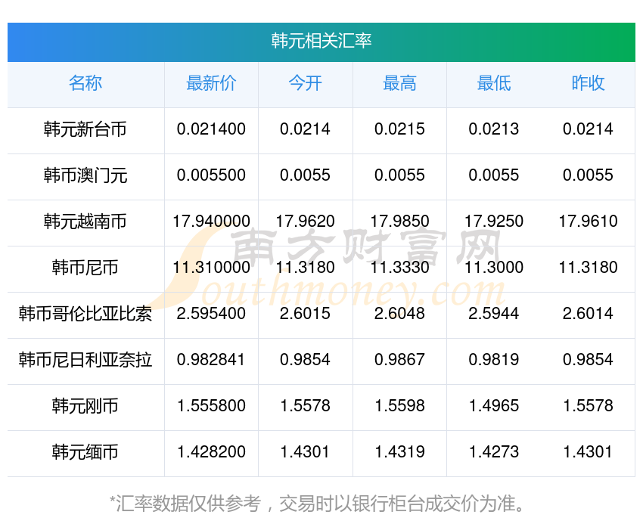This screenshot has height=527, width=643.
Task: Click the 最高 column header
Action: click(x=399, y=84)
